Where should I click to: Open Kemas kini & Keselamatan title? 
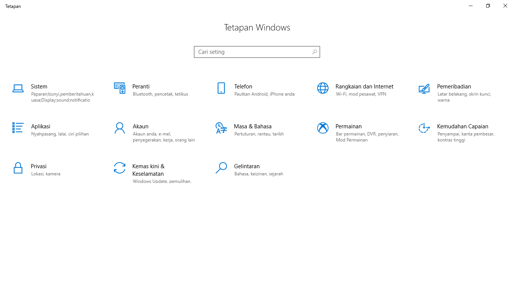click(149, 170)
